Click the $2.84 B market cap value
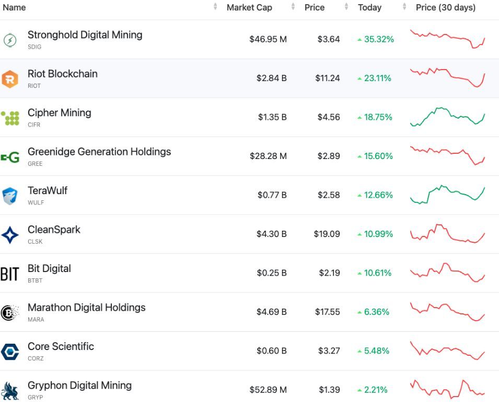 (x=272, y=78)
